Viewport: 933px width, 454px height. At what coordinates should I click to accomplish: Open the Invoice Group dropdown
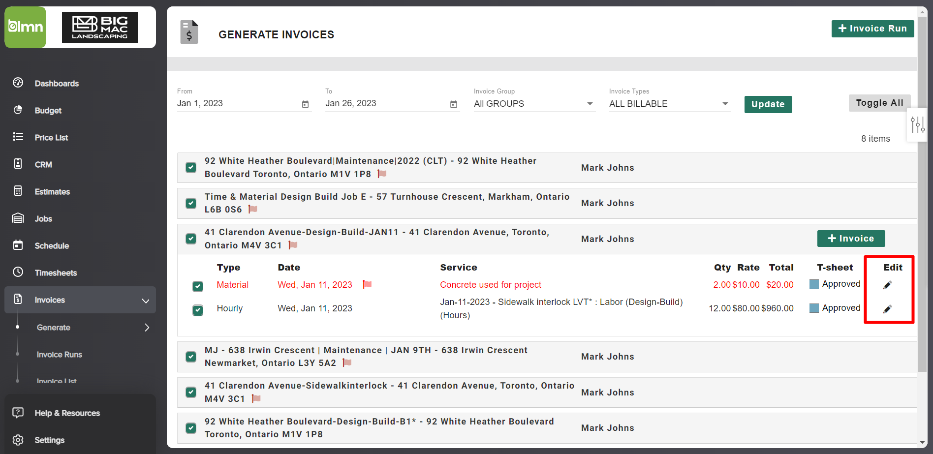click(589, 104)
